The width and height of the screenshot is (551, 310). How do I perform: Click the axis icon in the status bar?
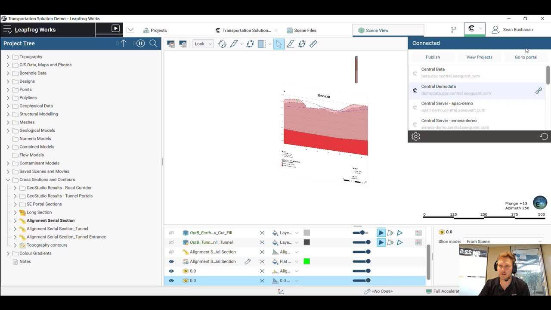(x=281, y=291)
